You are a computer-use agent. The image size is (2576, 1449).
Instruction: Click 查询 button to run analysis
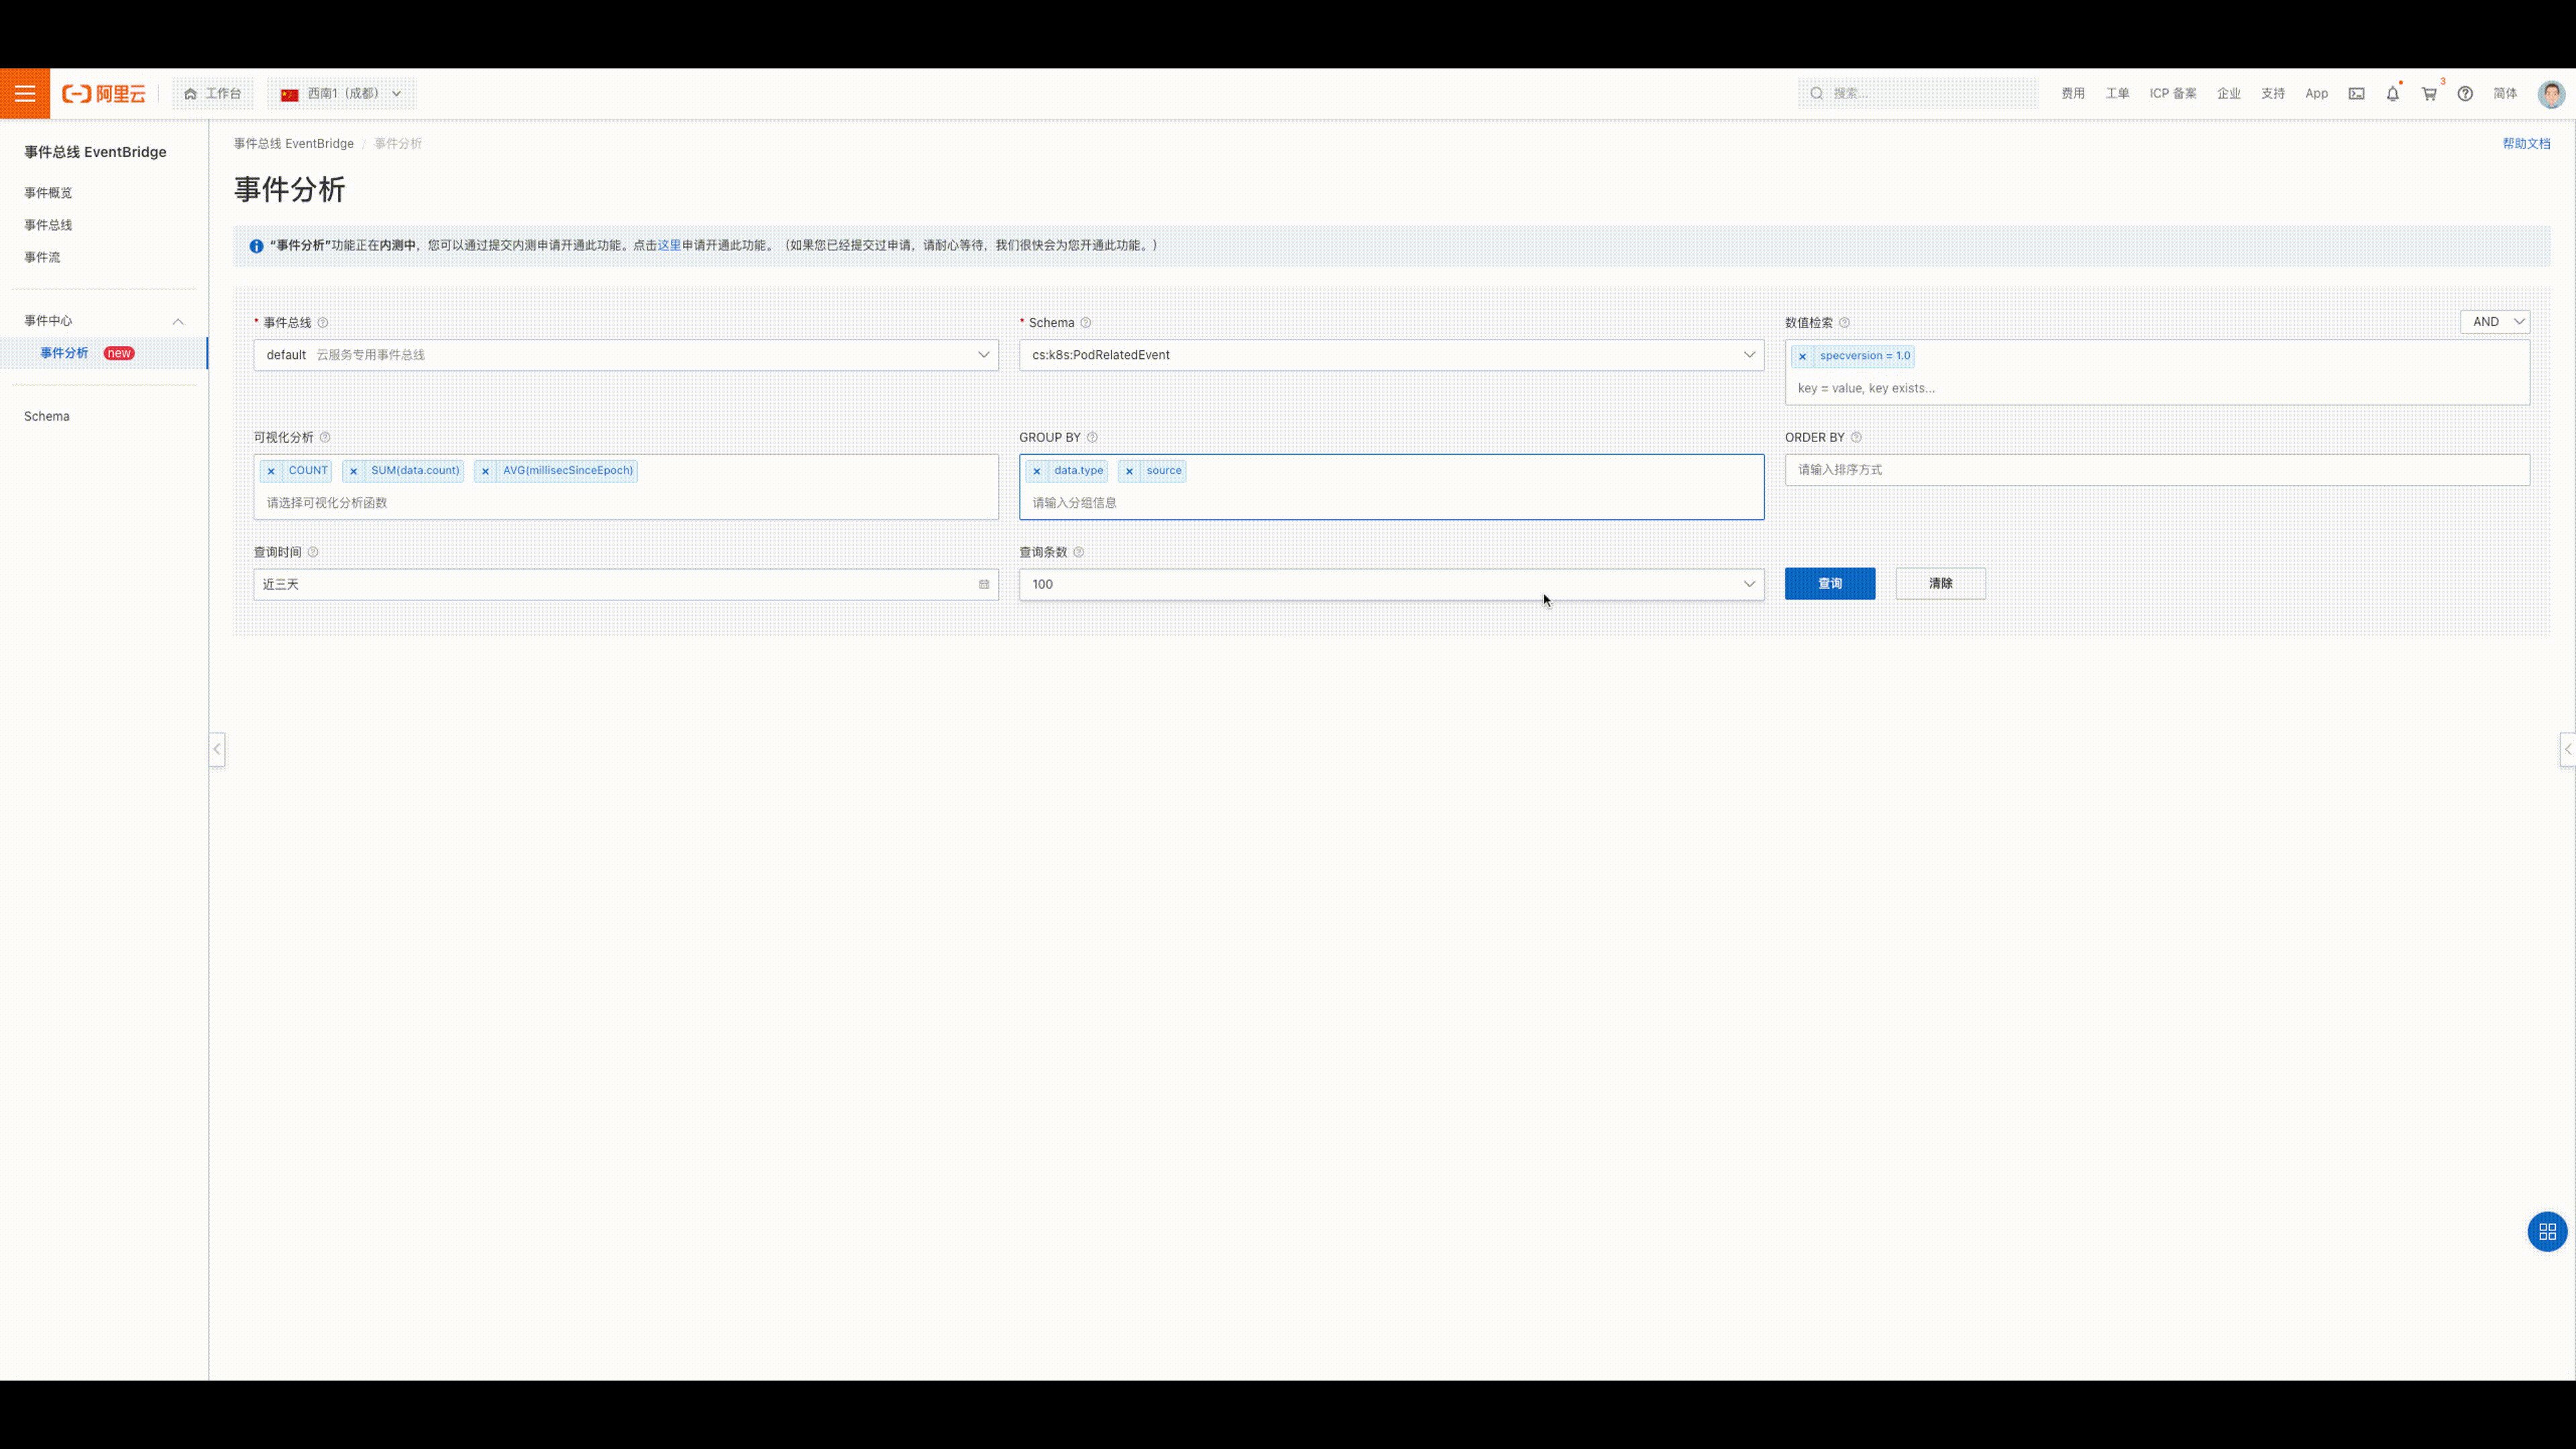point(1829,582)
